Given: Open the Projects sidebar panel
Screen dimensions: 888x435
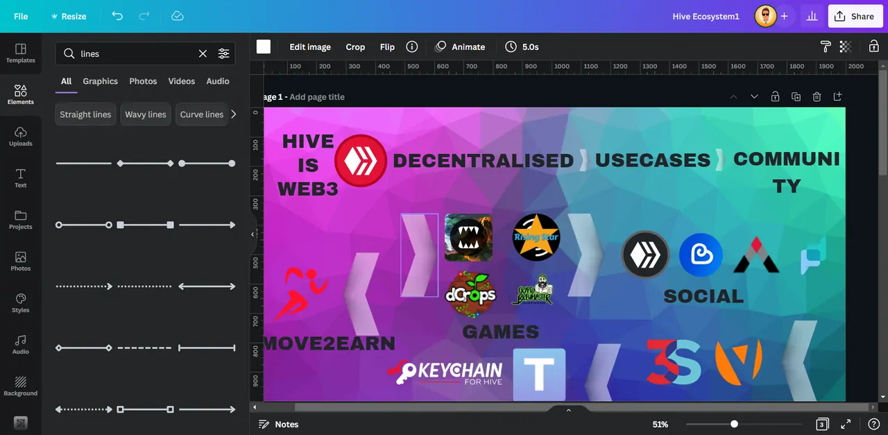Looking at the screenshot, I should [20, 220].
